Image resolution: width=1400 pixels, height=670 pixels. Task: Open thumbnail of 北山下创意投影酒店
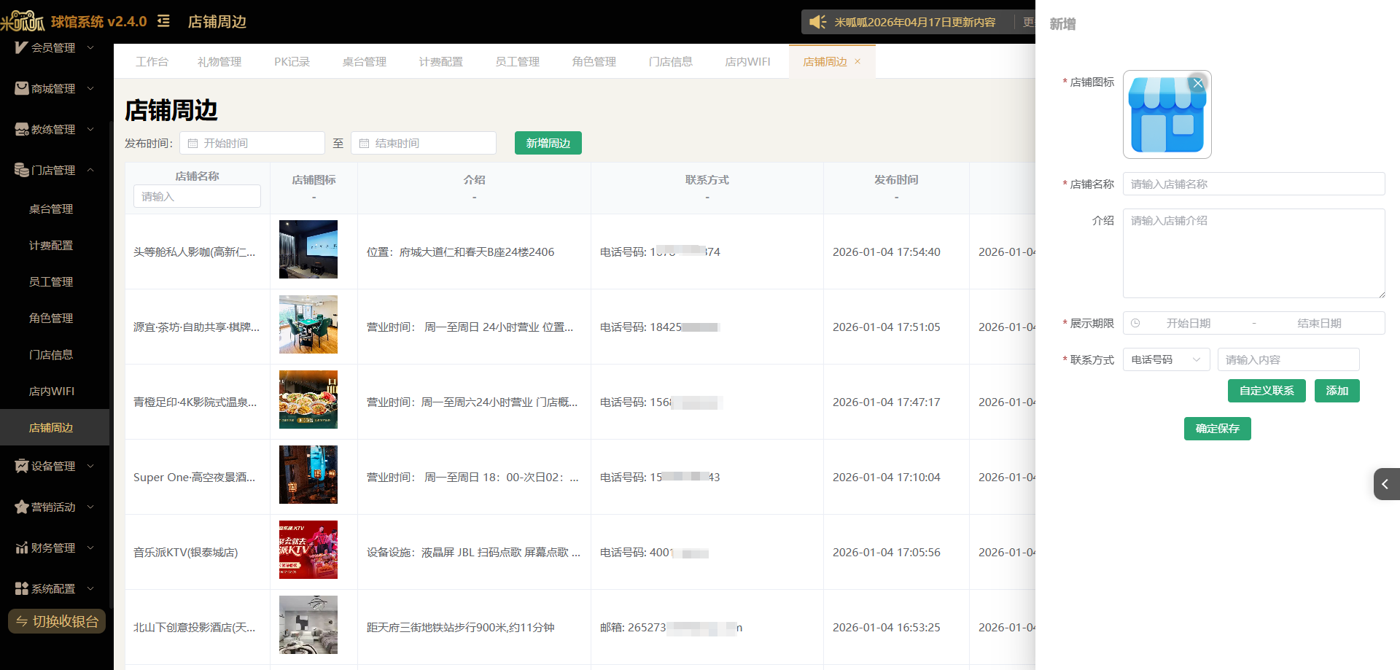click(x=308, y=625)
